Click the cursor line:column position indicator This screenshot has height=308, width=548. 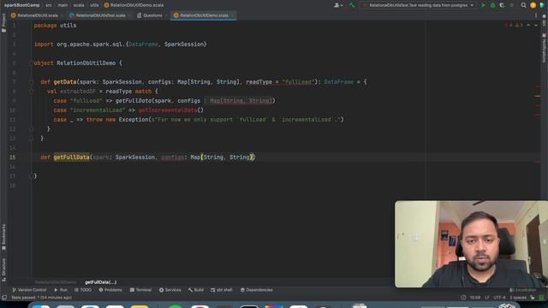(474, 298)
